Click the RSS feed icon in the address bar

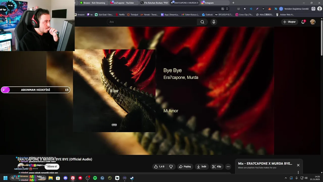(x=223, y=9)
